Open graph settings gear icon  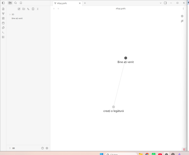point(182,16)
